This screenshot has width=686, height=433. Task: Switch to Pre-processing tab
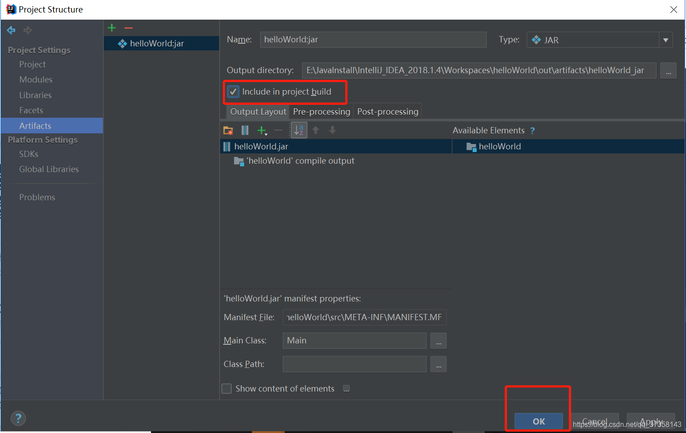point(322,111)
